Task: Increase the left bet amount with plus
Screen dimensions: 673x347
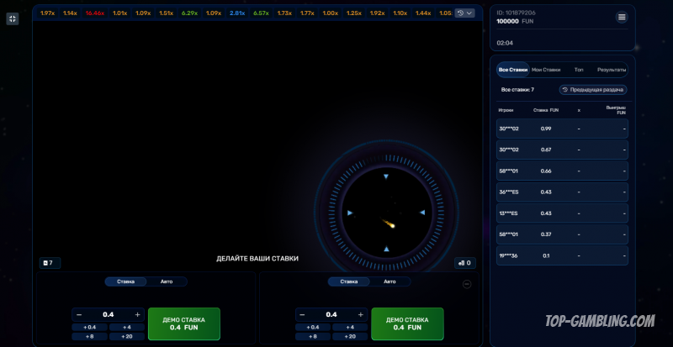Action: (x=138, y=314)
